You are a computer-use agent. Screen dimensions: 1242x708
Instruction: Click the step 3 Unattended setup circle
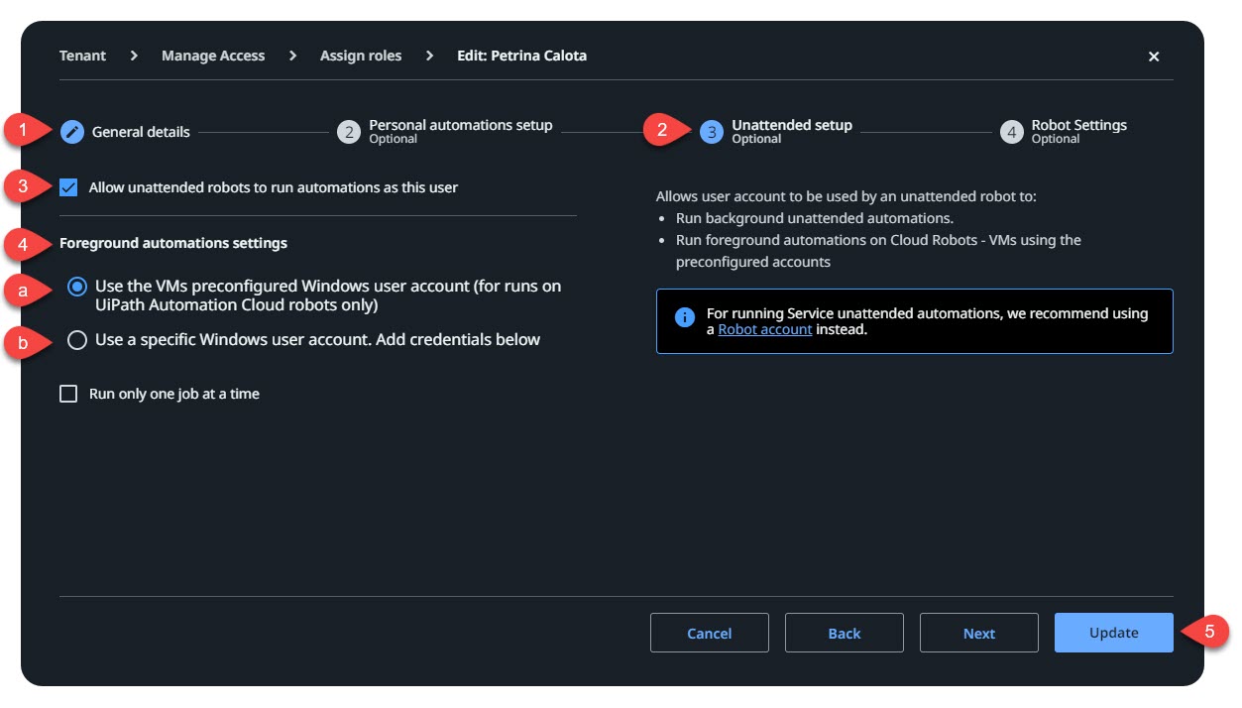point(712,132)
